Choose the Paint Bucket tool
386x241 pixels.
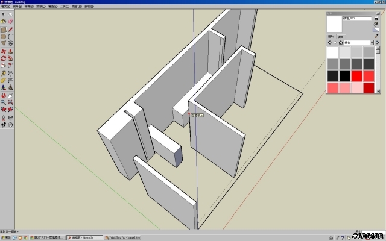pos(3,22)
